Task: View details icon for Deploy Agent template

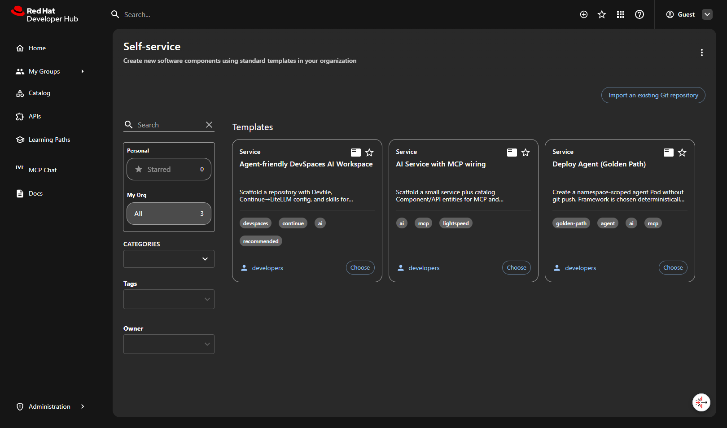Action: (x=669, y=153)
